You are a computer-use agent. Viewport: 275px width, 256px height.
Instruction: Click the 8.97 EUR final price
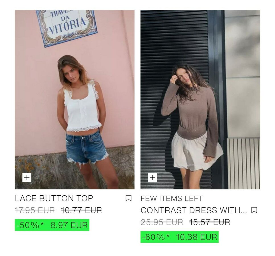coord(69,225)
